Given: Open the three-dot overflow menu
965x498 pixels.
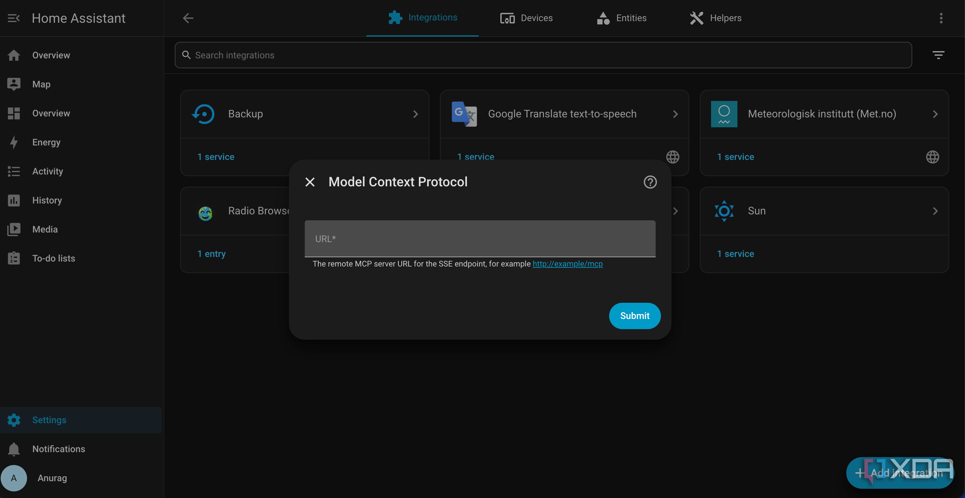Looking at the screenshot, I should pyautogui.click(x=941, y=18).
